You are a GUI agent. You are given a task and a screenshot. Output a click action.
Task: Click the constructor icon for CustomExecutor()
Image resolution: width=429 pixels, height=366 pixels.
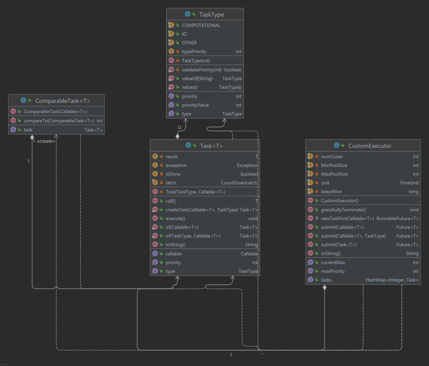tap(311, 200)
